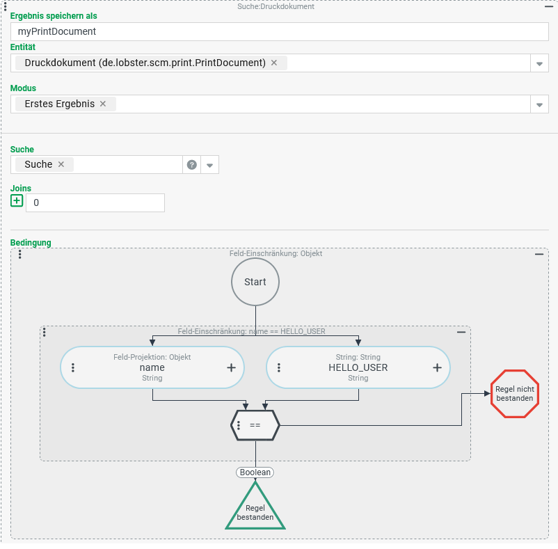This screenshot has width=558, height=549.
Task: Collapse the name == HELLO_USER block
Action: (x=461, y=333)
